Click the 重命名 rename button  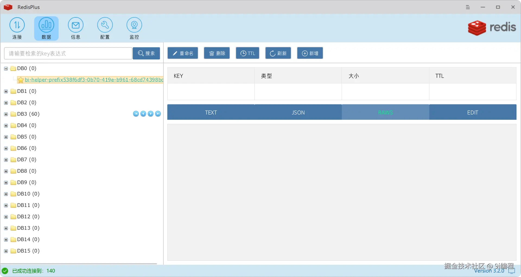[183, 53]
